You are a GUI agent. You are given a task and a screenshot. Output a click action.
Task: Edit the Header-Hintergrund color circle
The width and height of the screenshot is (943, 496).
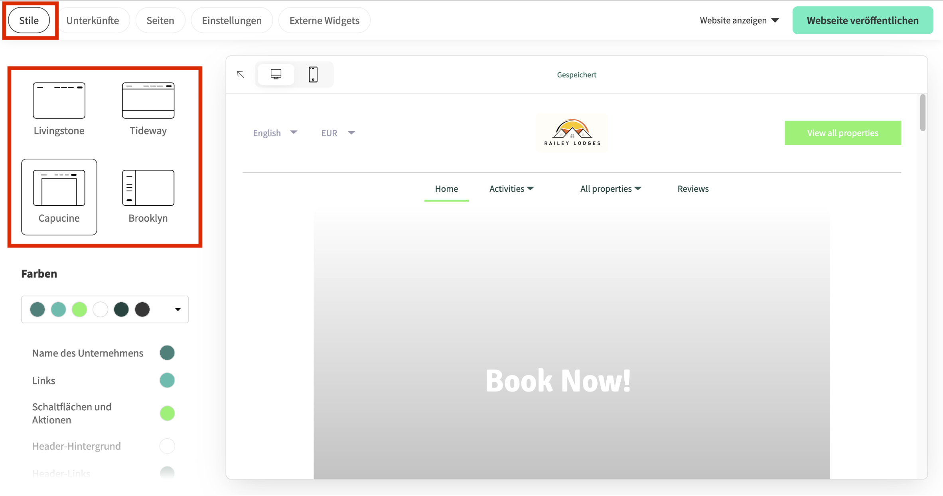pos(167,446)
